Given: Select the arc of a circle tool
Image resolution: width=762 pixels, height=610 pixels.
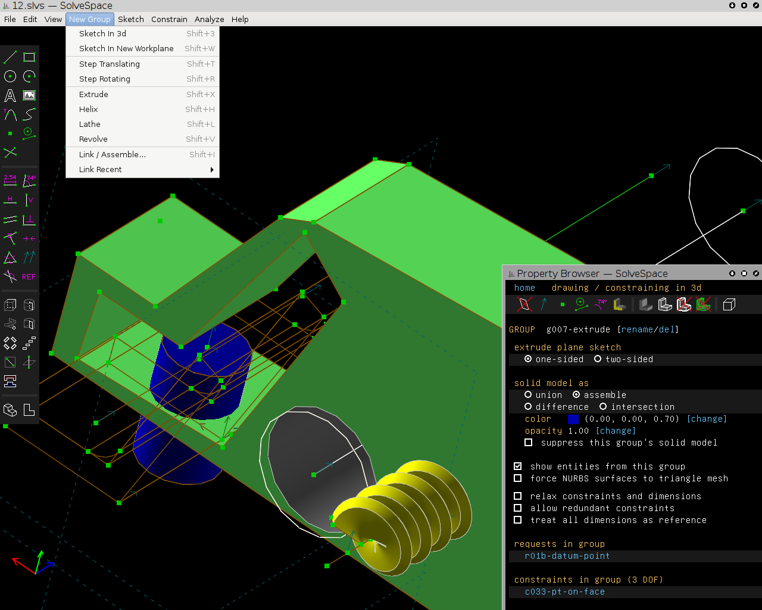Looking at the screenshot, I should [29, 76].
